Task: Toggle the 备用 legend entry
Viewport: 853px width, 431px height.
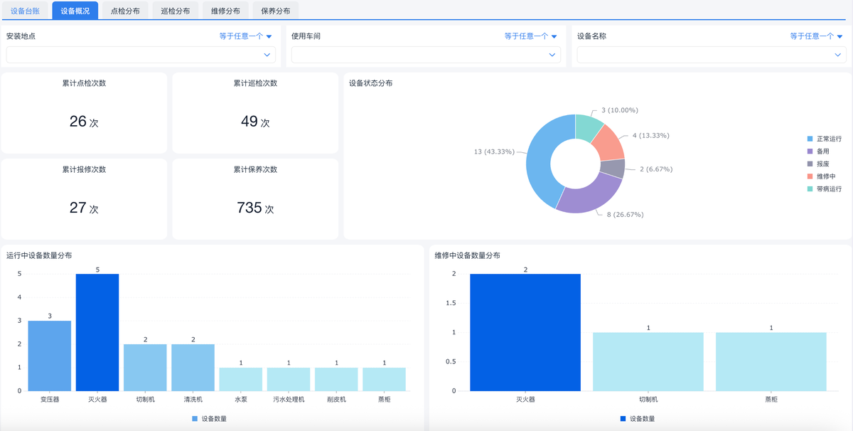Action: point(822,151)
